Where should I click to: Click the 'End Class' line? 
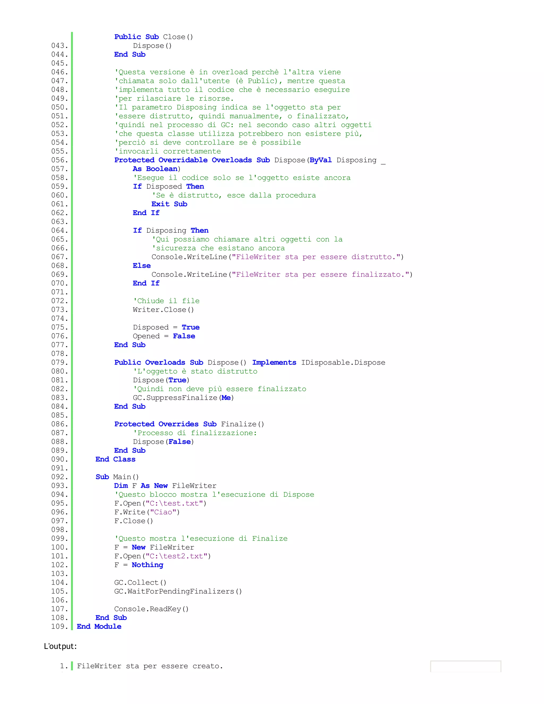tap(115, 459)
